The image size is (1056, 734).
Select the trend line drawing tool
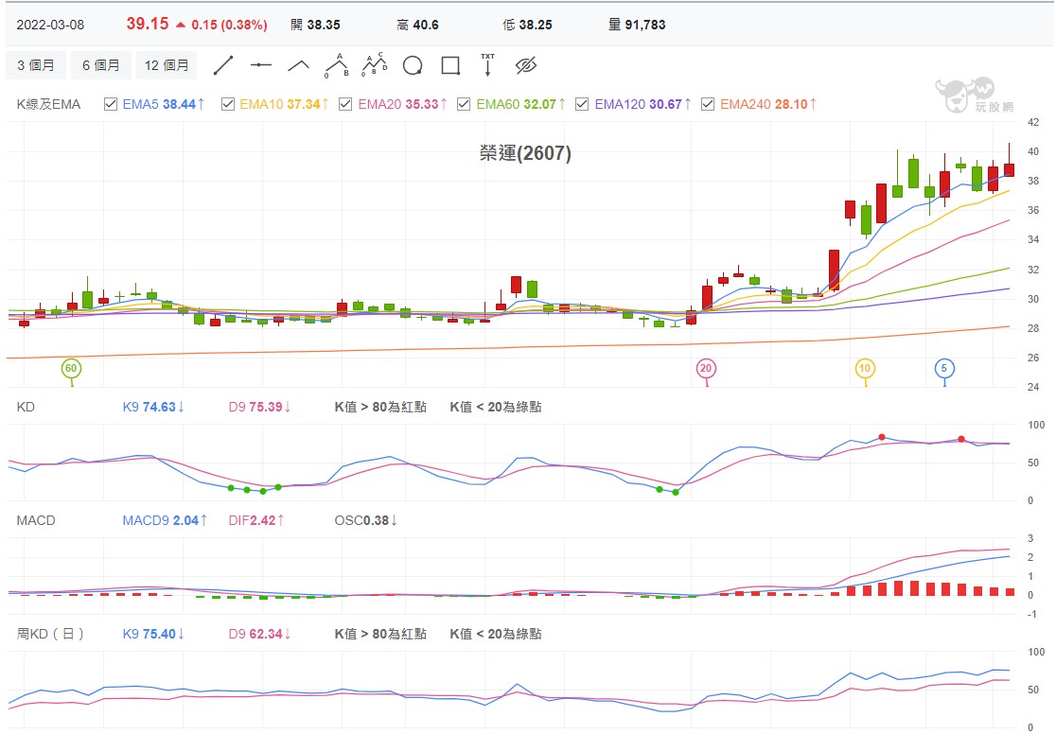coord(223,65)
